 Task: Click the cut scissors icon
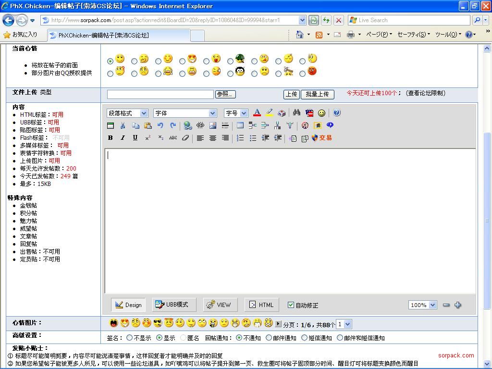coord(123,125)
